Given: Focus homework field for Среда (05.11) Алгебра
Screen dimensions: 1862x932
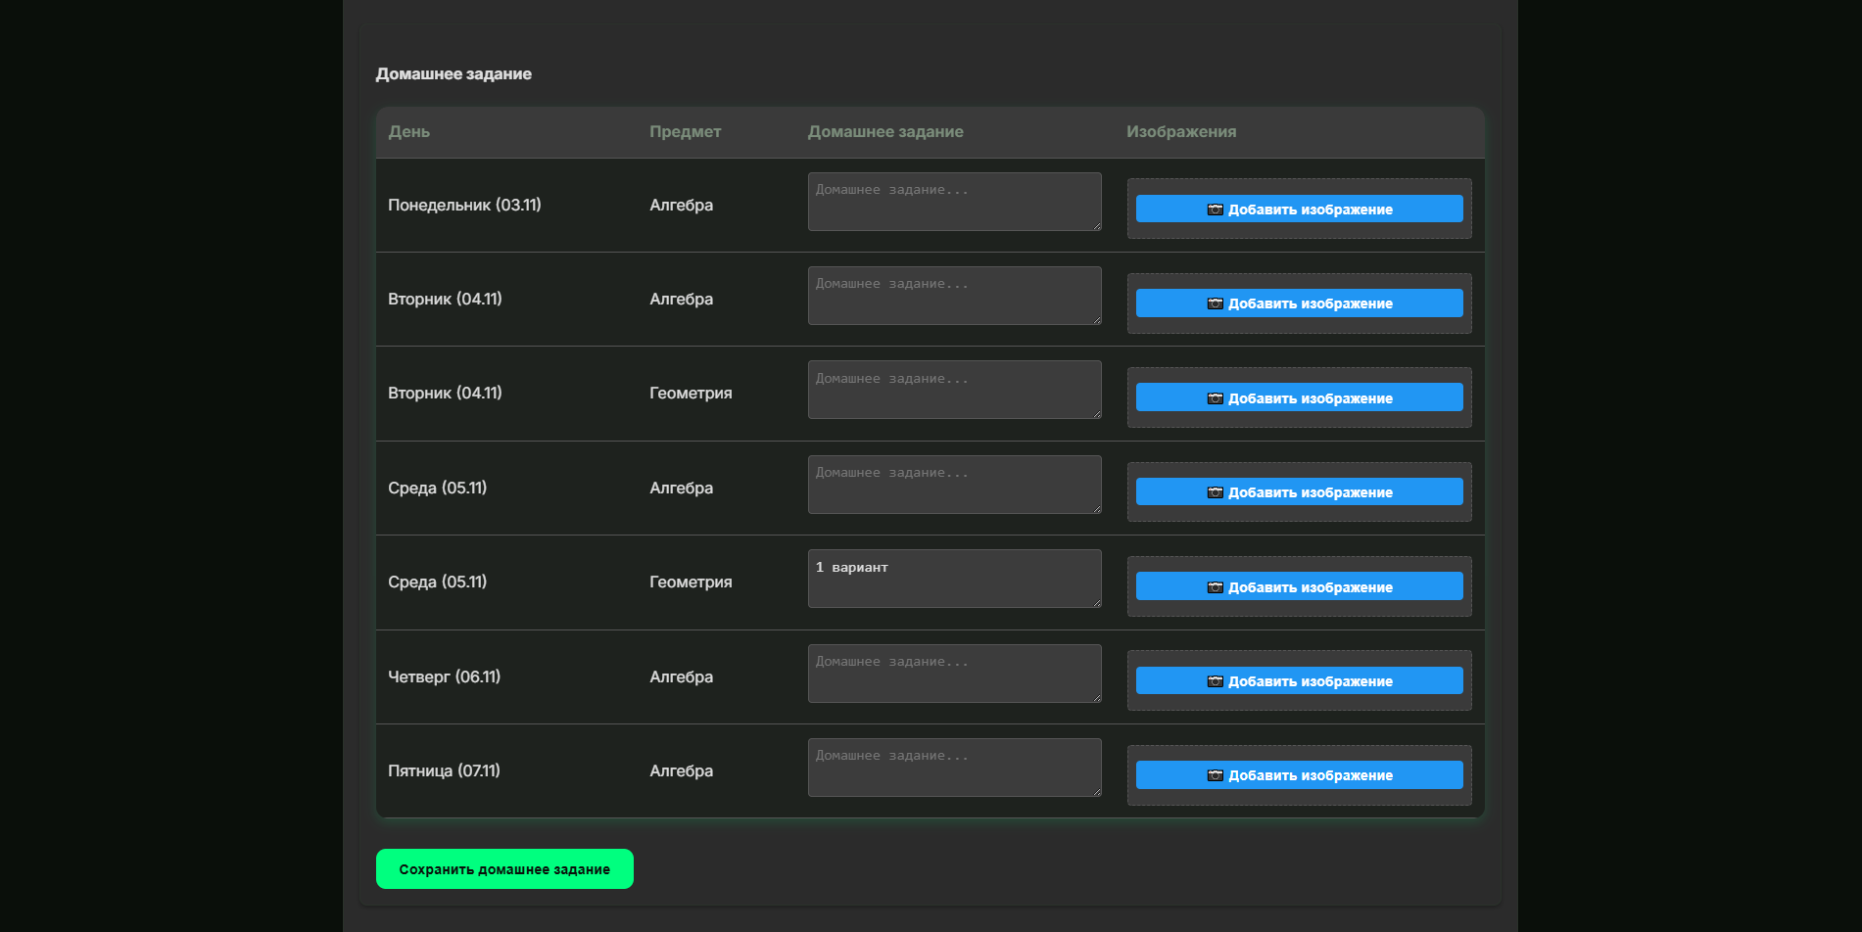Looking at the screenshot, I should [955, 485].
